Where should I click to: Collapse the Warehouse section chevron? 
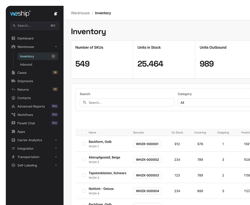click(56, 47)
